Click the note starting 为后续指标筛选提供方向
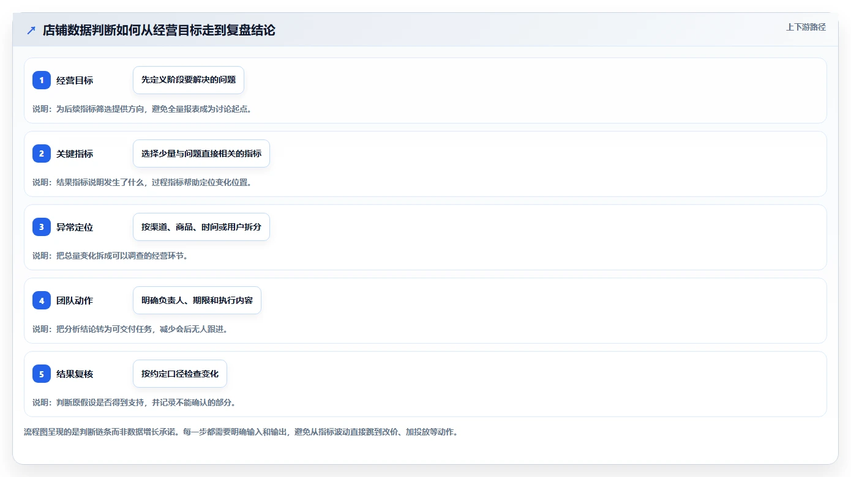This screenshot has width=851, height=477. [142, 109]
